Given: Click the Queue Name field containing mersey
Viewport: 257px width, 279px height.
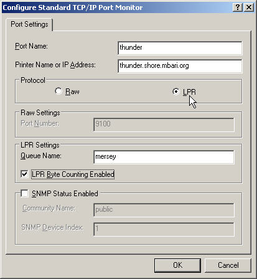Looking at the screenshot, I should coord(164,157).
